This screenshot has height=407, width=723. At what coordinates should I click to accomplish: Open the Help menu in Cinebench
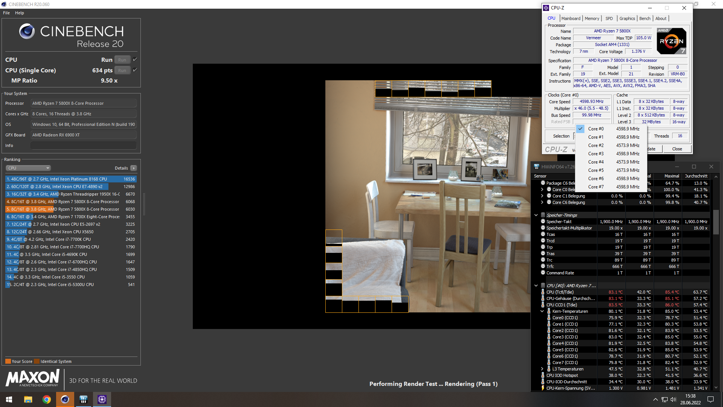20,13
